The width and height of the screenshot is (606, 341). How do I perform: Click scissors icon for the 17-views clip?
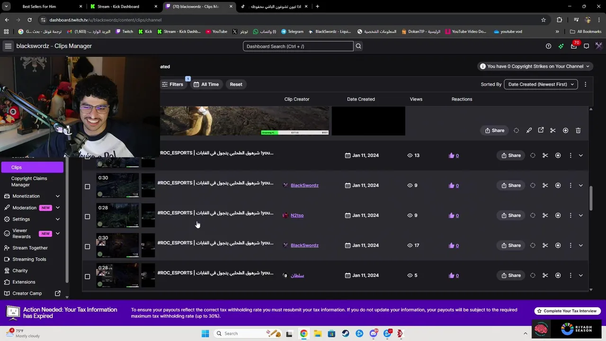[545, 245]
